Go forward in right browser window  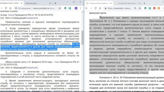(x=91, y=8)
